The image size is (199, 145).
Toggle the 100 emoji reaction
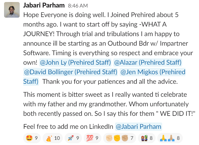coord(92,138)
